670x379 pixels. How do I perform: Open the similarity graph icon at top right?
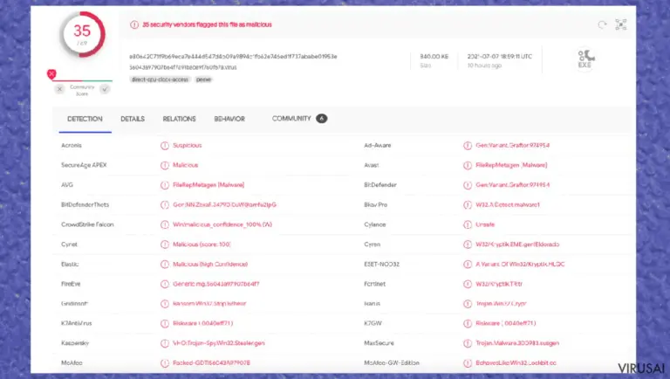pyautogui.click(x=621, y=24)
